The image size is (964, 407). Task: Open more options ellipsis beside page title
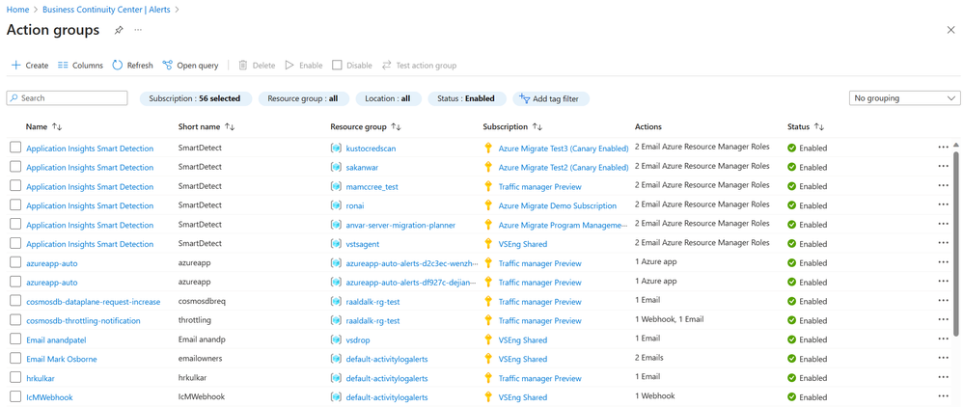coord(138,30)
